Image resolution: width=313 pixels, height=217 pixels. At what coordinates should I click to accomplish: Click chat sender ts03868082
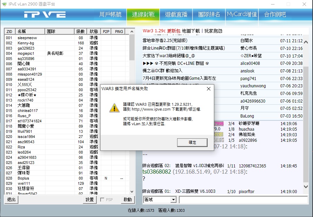pyautogui.click(x=157, y=172)
